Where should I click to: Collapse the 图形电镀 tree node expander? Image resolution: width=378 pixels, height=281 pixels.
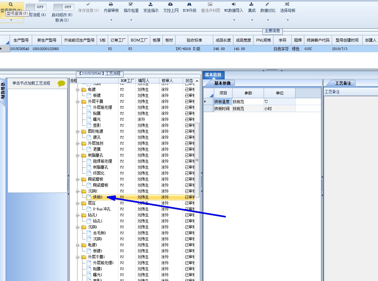(77, 132)
